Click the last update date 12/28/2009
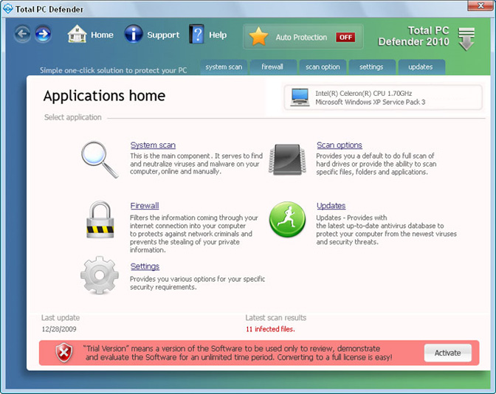Viewport: 496px width, 394px height. [x=59, y=329]
